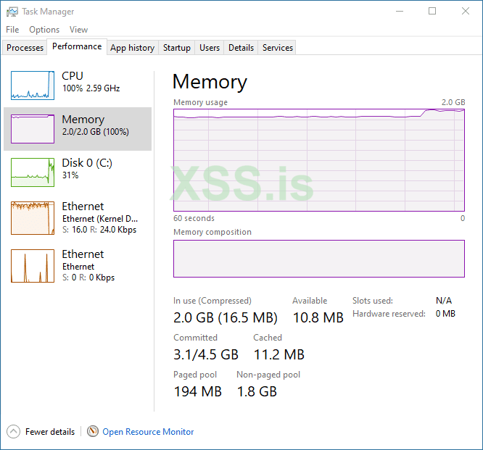
Task: Switch to the Details tab
Action: [241, 48]
